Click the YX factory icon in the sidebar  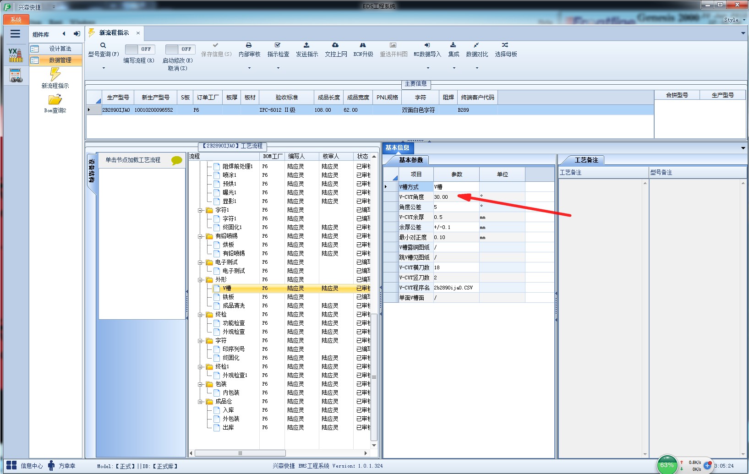coord(16,55)
